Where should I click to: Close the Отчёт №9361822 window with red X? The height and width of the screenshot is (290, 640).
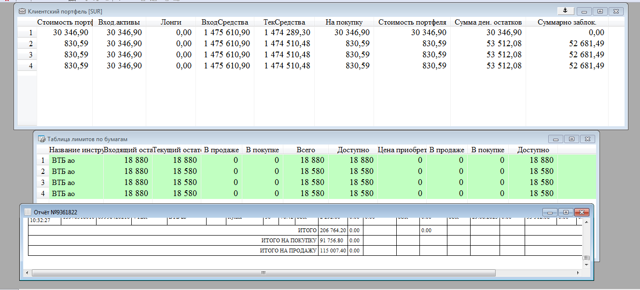click(x=582, y=212)
